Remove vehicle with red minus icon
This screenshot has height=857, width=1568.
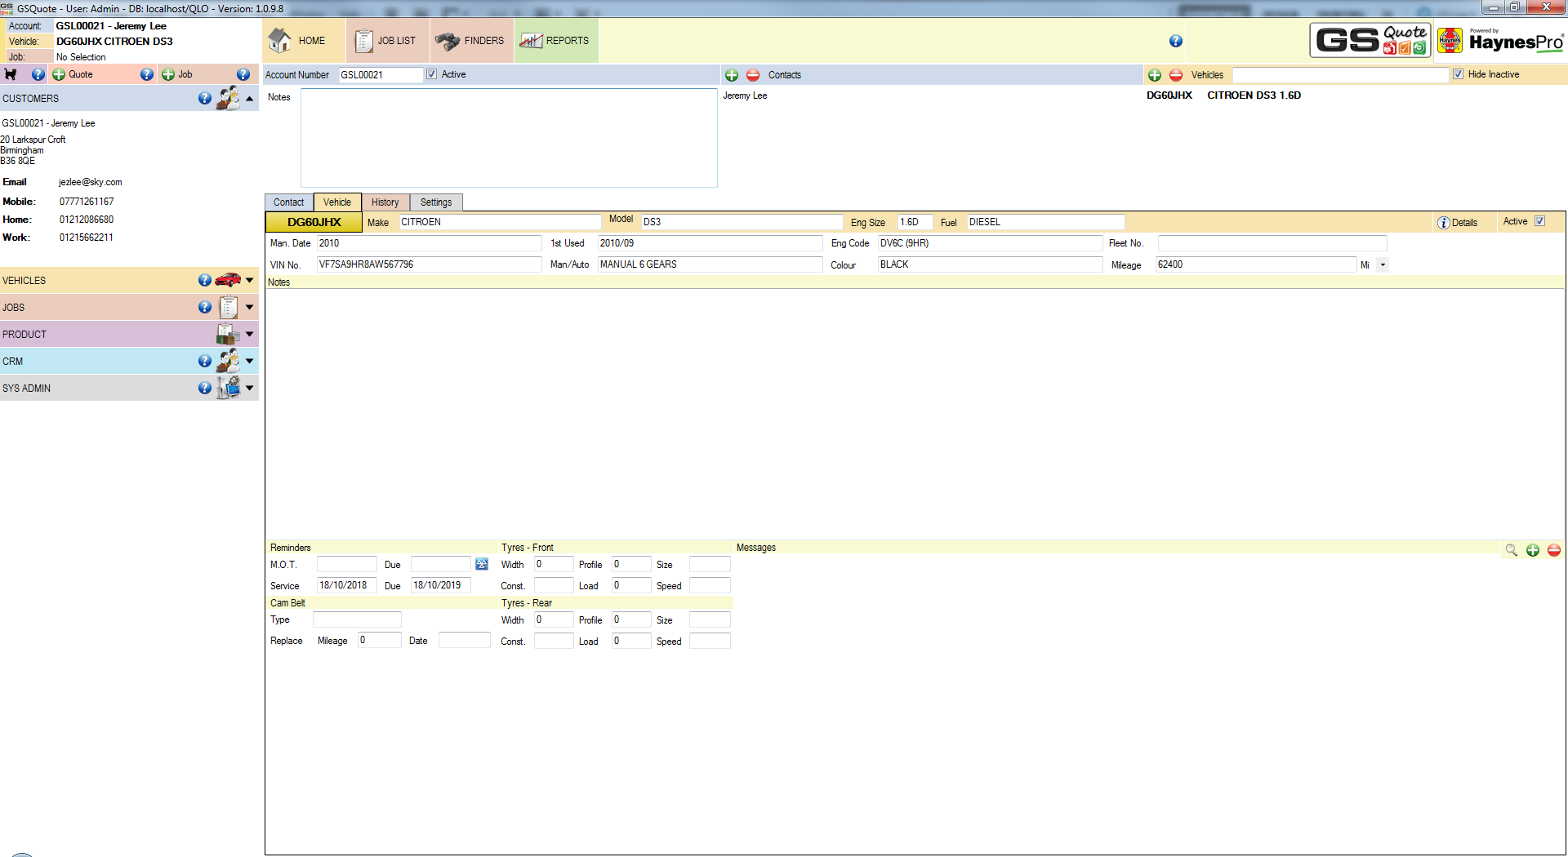[1176, 75]
